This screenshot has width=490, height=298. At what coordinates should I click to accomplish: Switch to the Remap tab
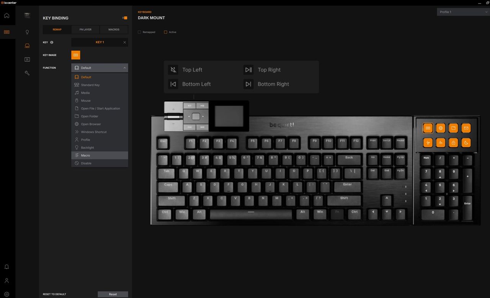point(57,29)
